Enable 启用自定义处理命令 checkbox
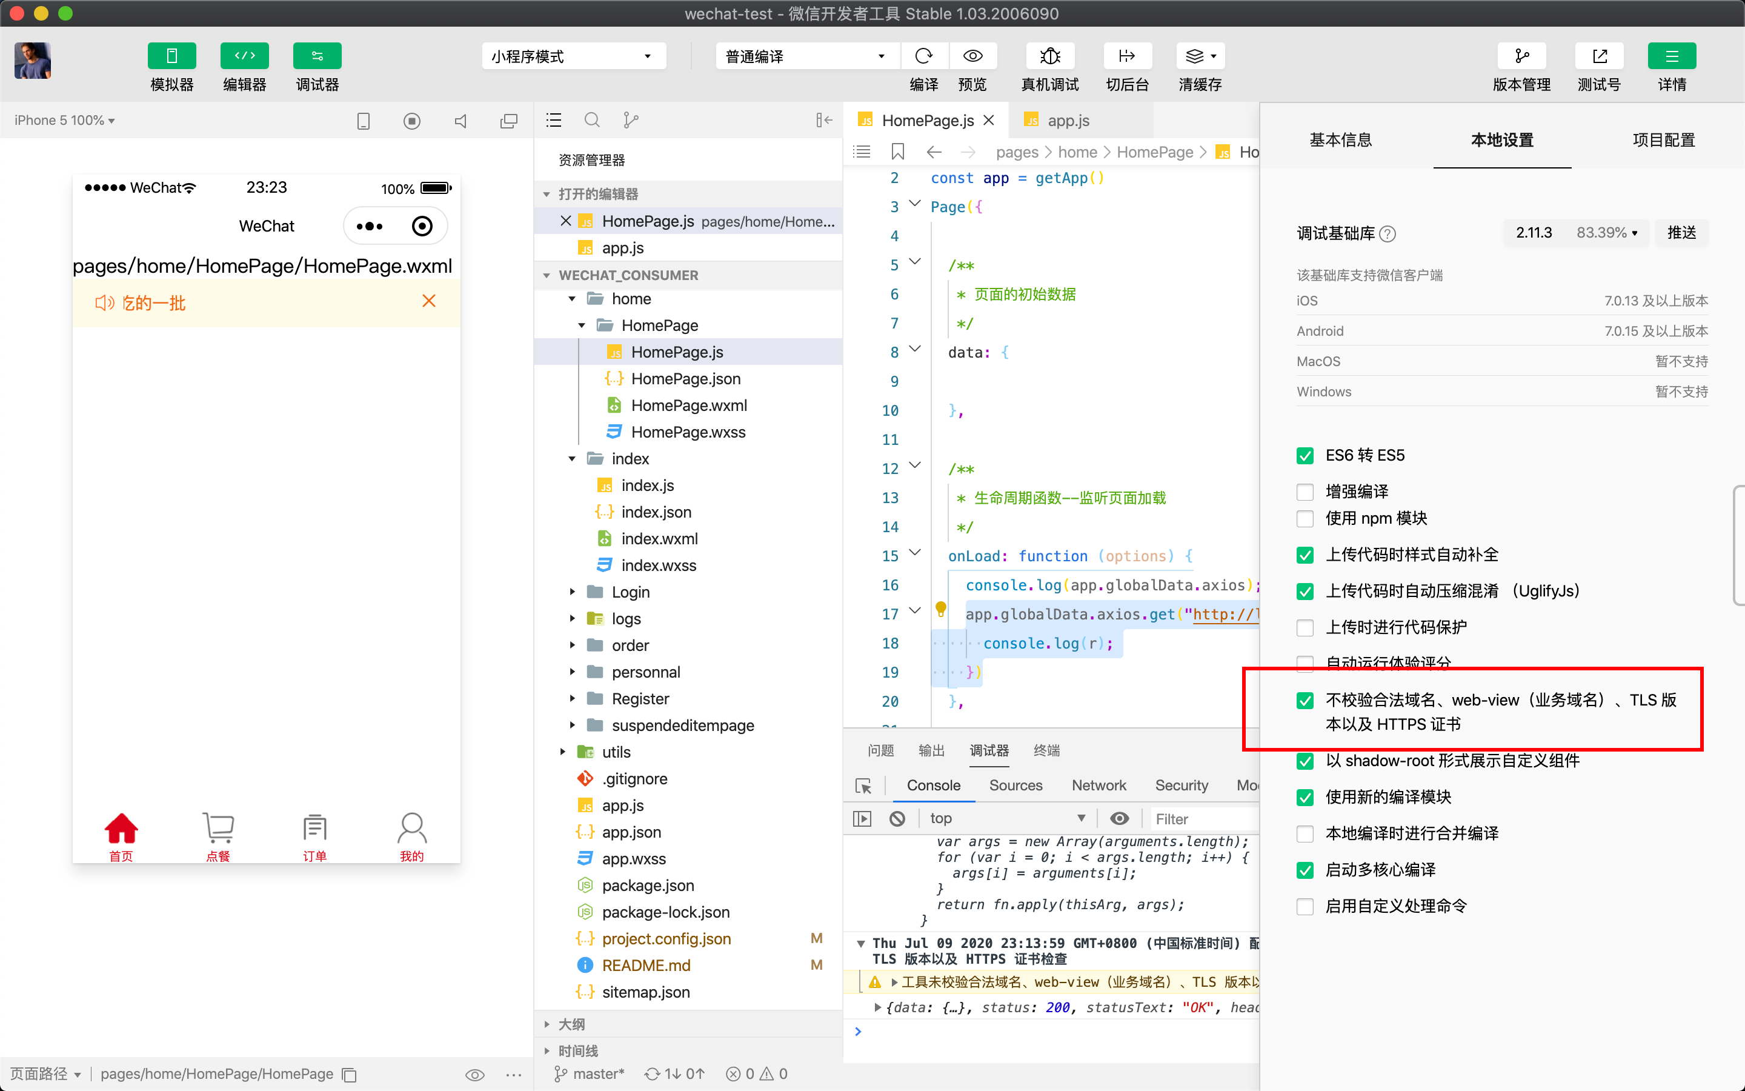1745x1091 pixels. pos(1305,906)
